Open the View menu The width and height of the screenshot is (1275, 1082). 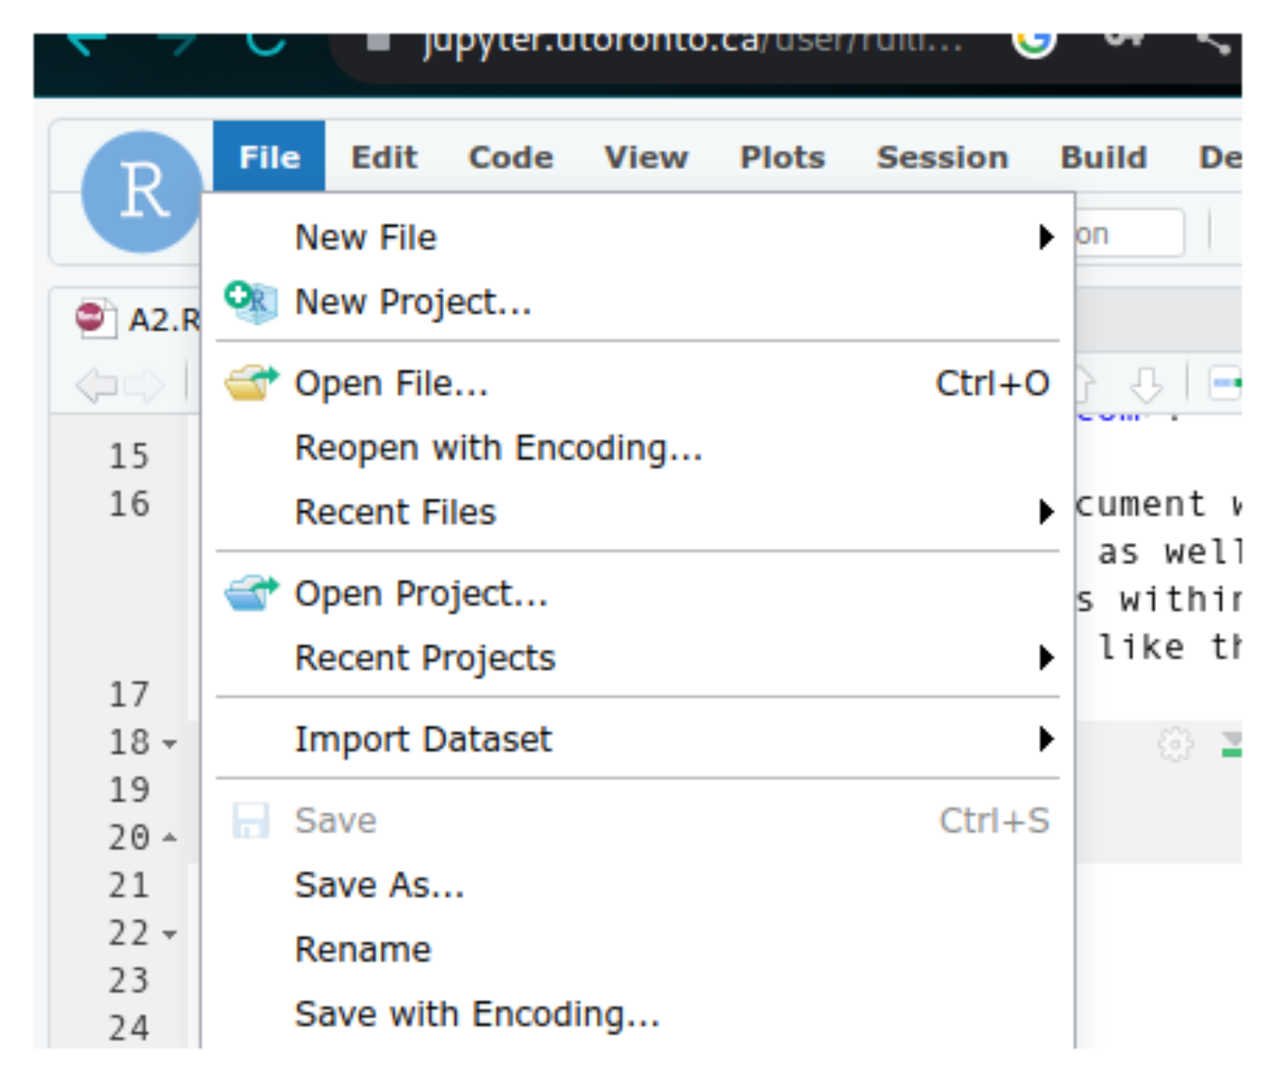pos(646,157)
